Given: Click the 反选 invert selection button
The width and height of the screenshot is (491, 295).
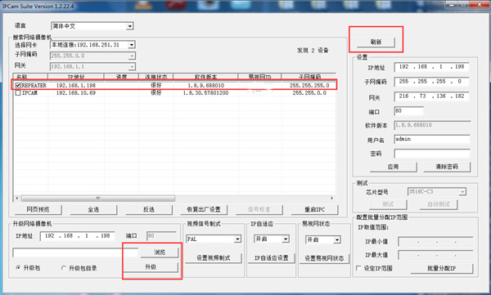Looking at the screenshot, I should 149,209.
